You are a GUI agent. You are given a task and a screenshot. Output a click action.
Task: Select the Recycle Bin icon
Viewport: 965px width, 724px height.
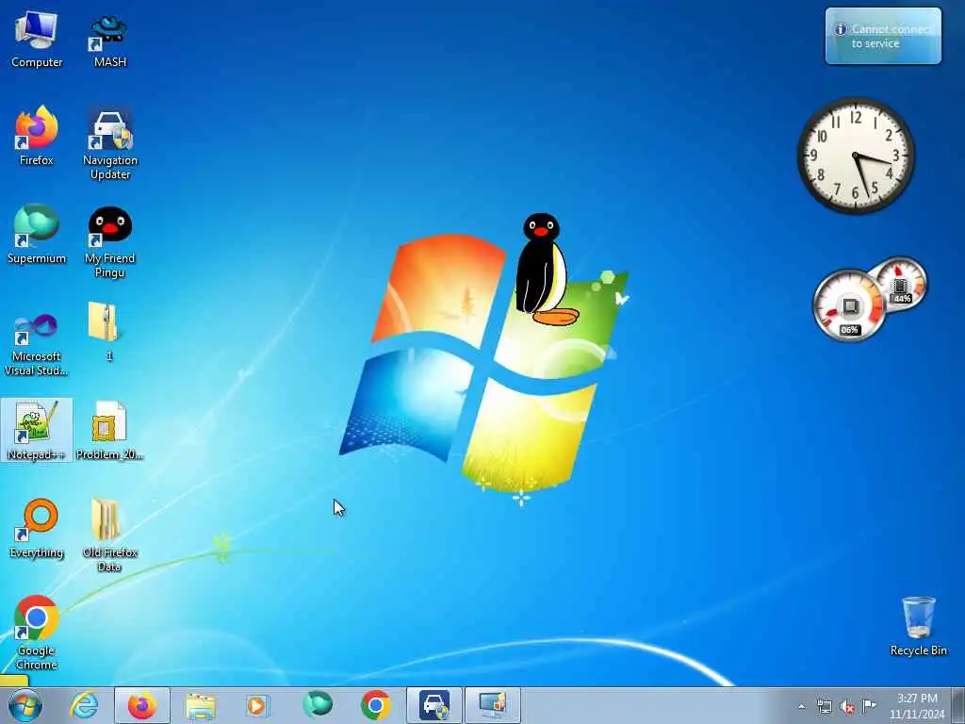tap(918, 626)
